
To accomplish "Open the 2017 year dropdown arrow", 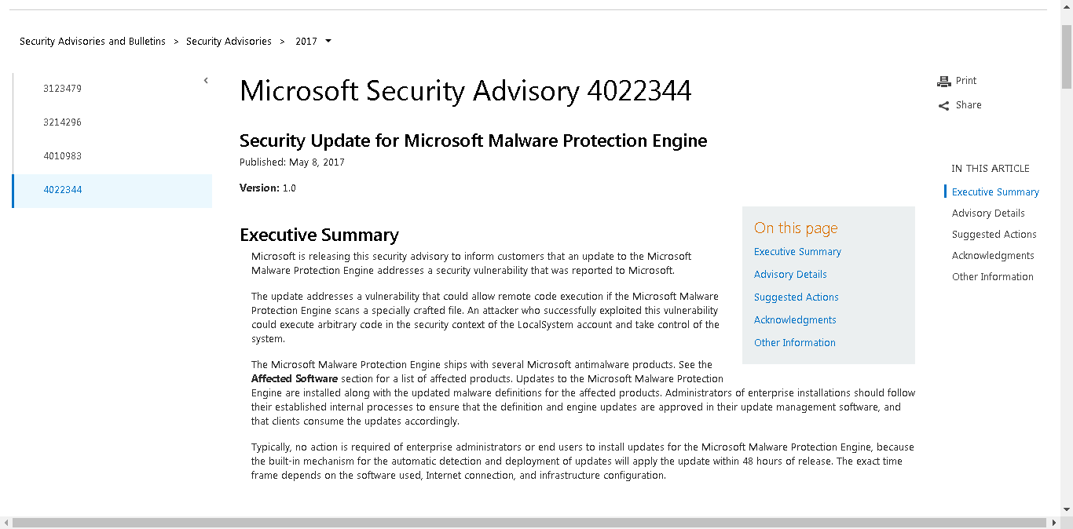I will (x=328, y=41).
